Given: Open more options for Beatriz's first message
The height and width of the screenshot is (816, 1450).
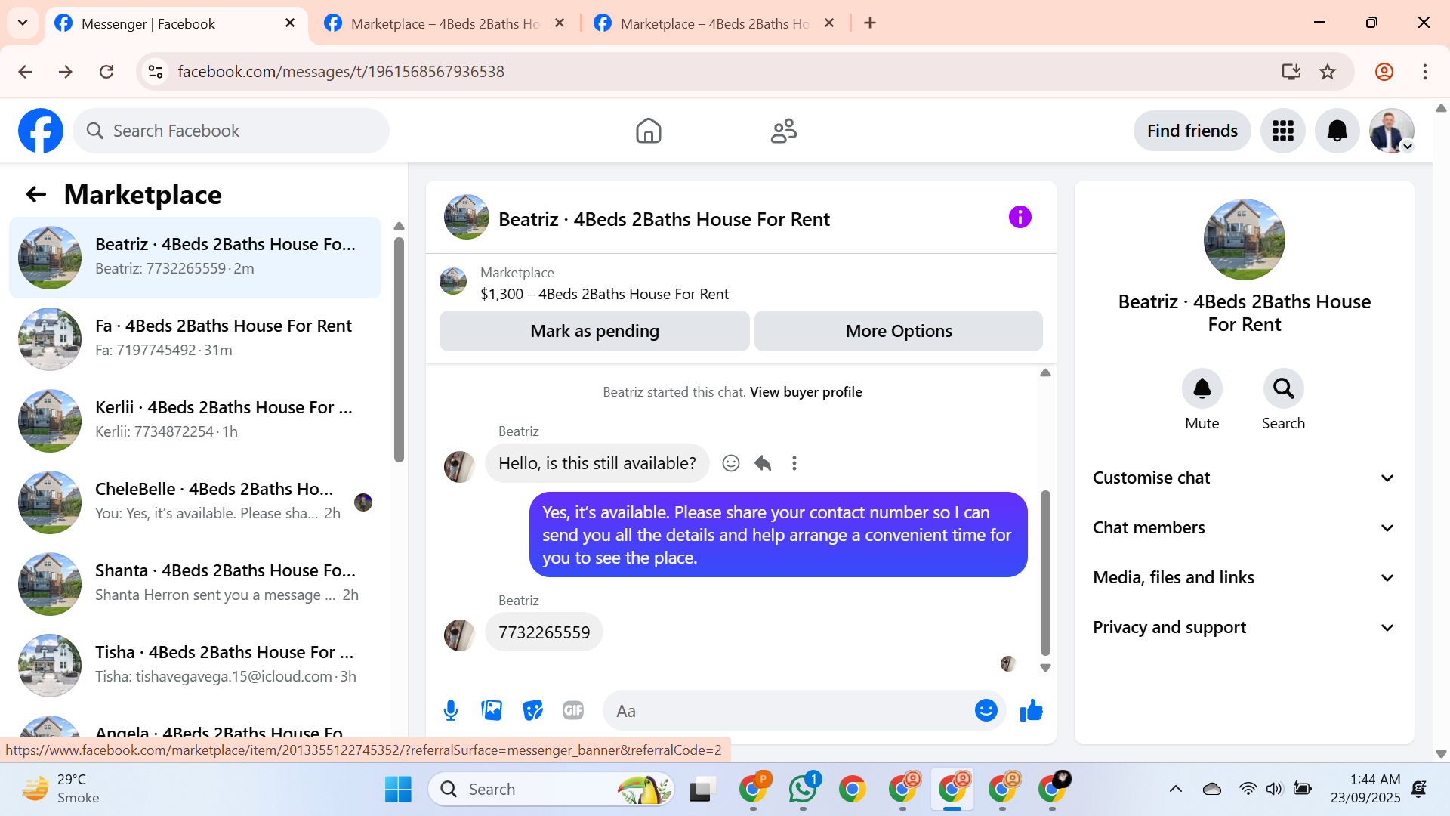Looking at the screenshot, I should click(x=794, y=463).
